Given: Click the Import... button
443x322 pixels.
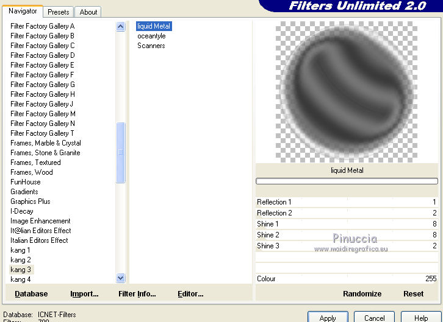Looking at the screenshot, I should coord(84,294).
